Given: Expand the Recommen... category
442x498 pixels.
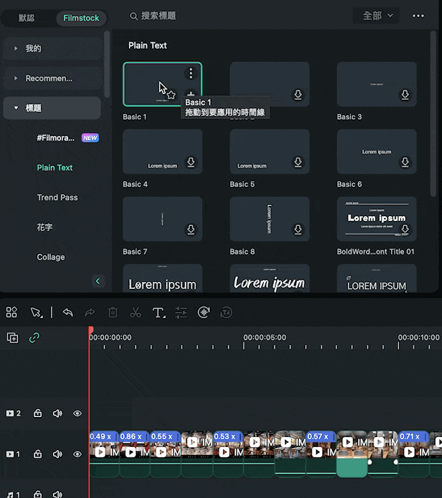Looking at the screenshot, I should [53, 78].
